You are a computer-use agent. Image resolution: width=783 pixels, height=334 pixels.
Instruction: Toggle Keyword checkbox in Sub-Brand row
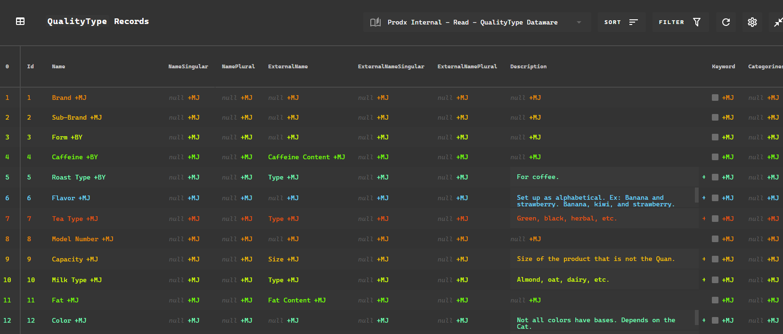click(x=715, y=117)
